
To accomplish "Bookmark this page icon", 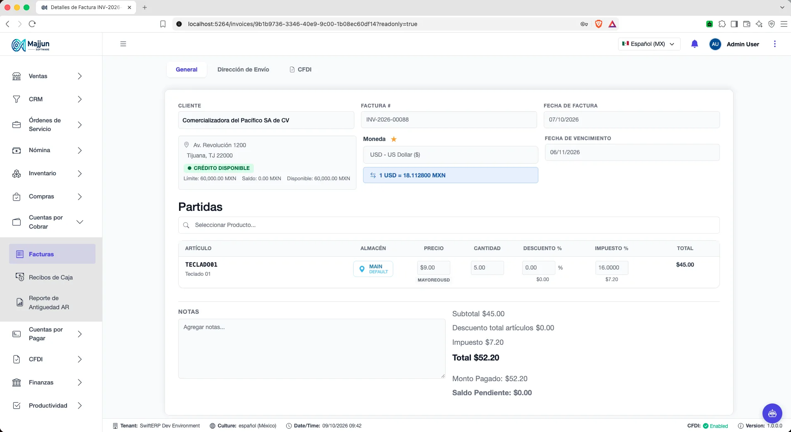I will 163,24.
